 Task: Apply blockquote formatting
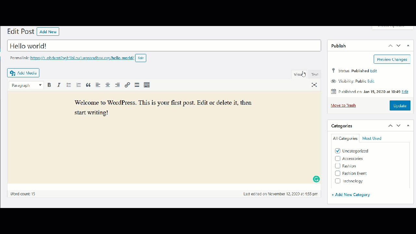pyautogui.click(x=88, y=85)
